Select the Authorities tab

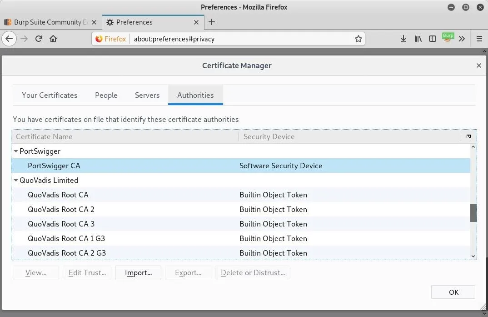[x=195, y=96]
